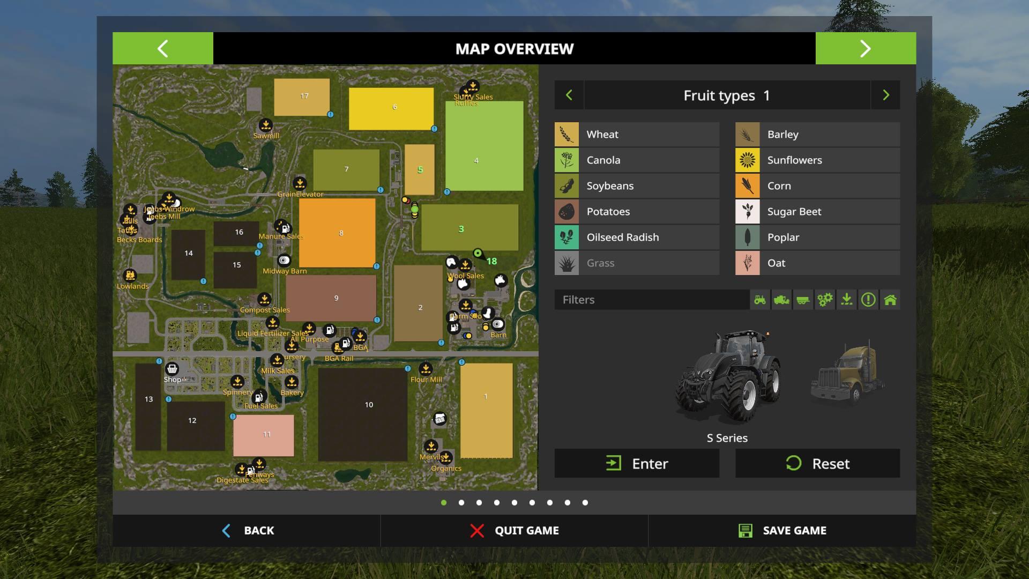Toggle Wheat fruit type visibility
This screenshot has width=1029, height=579.
pyautogui.click(x=637, y=135)
